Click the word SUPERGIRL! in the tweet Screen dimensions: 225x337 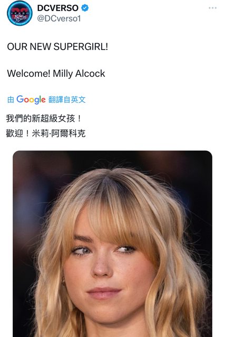[81, 47]
